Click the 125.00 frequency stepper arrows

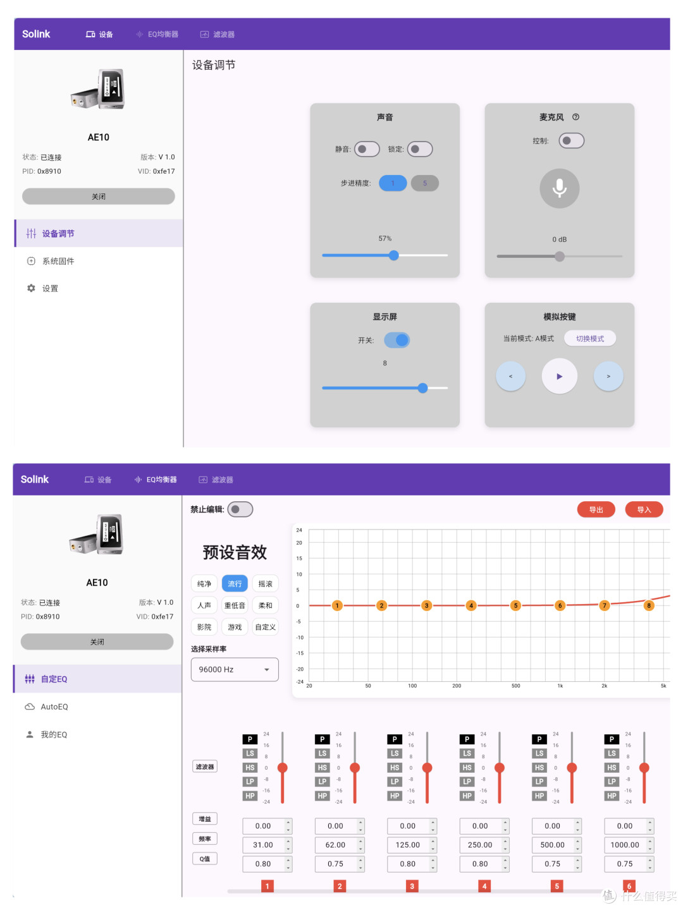433,845
